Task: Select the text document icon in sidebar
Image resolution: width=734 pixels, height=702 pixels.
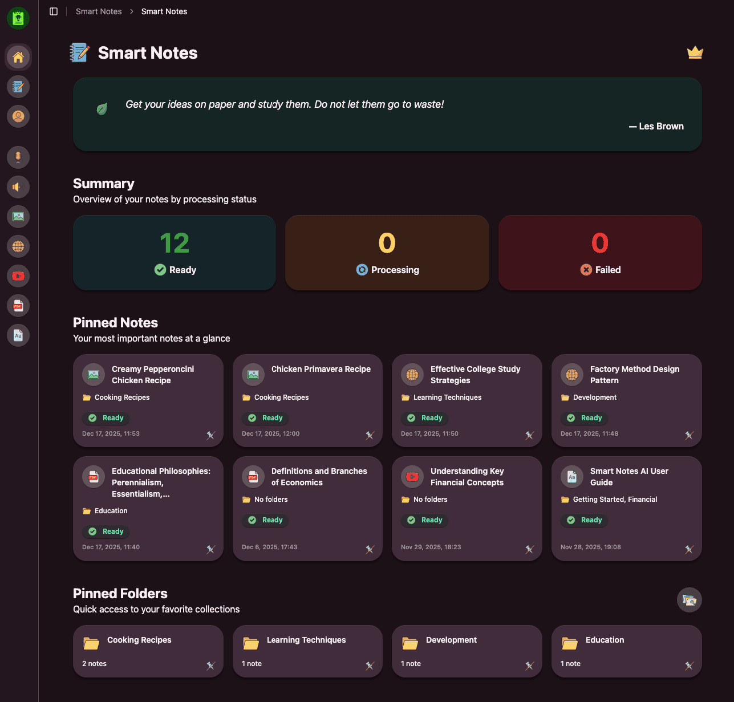Action: tap(18, 335)
